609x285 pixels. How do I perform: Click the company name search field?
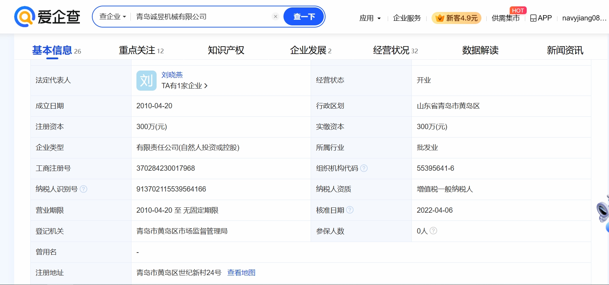point(201,17)
